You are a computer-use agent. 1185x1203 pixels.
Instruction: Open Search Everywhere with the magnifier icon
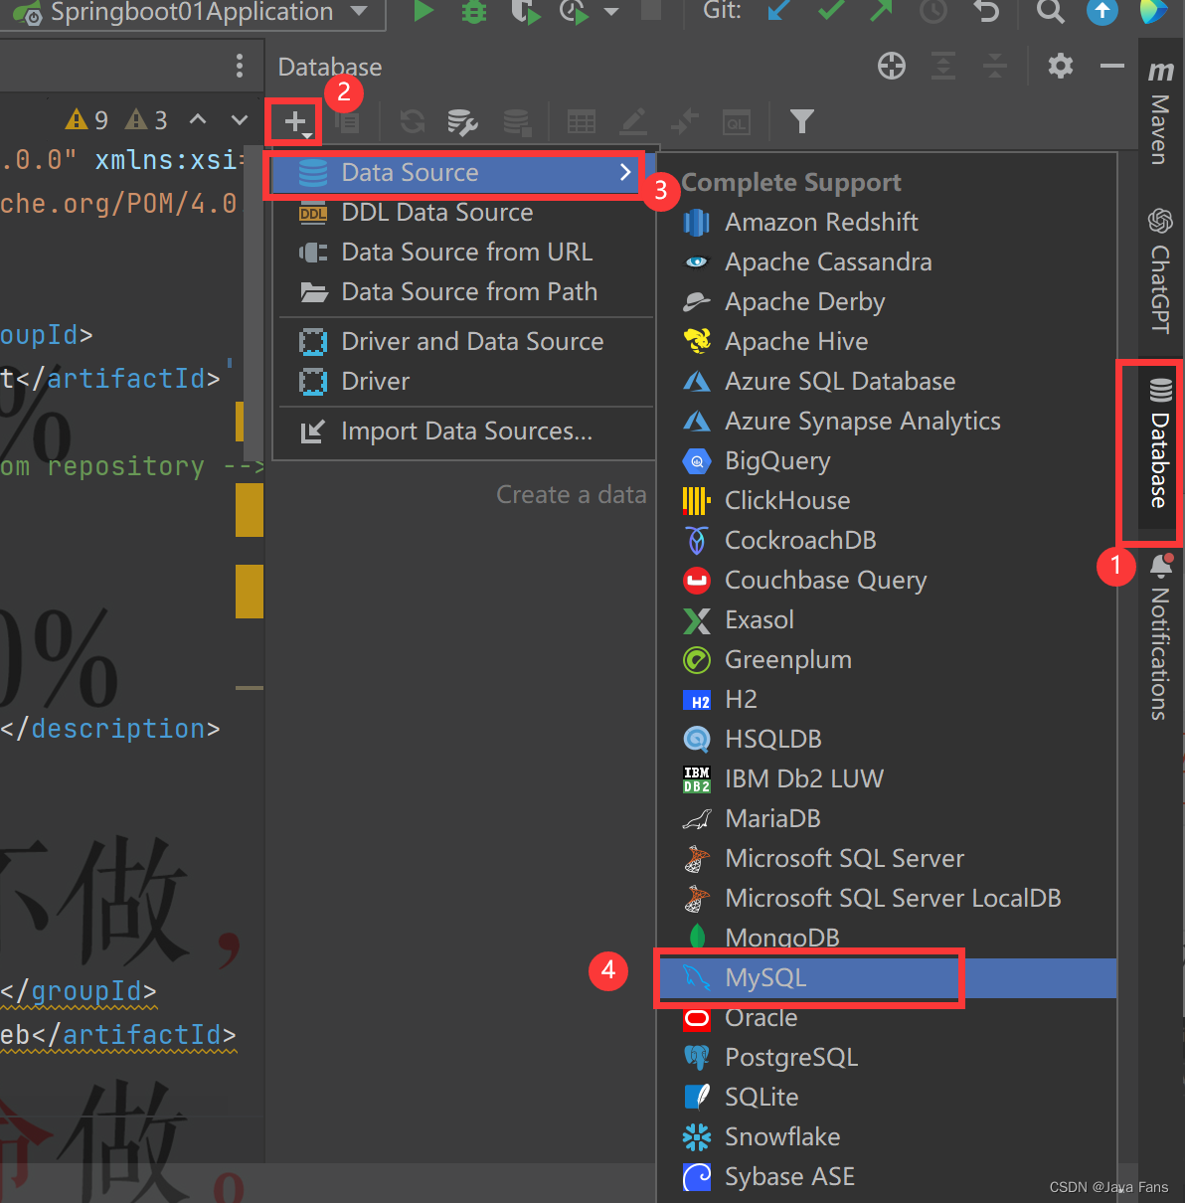1050,12
